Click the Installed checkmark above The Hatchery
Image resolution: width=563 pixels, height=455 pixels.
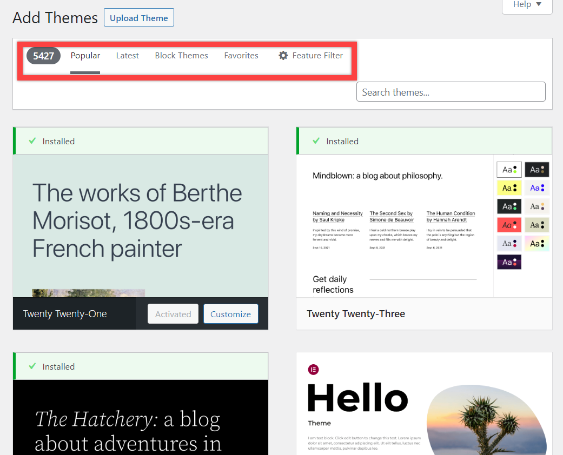(32, 366)
